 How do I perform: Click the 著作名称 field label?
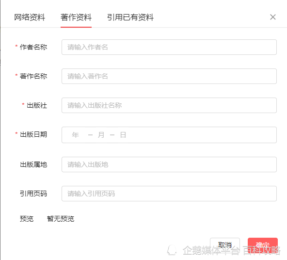click(33, 76)
